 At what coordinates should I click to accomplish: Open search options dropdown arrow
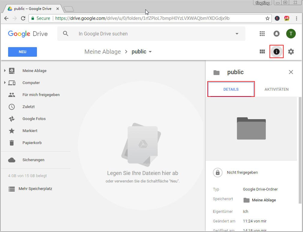click(237, 34)
